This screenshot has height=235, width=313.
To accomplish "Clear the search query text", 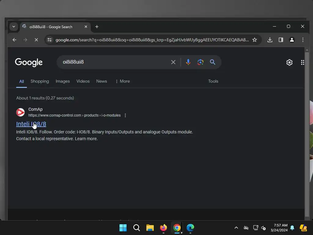I will (173, 62).
